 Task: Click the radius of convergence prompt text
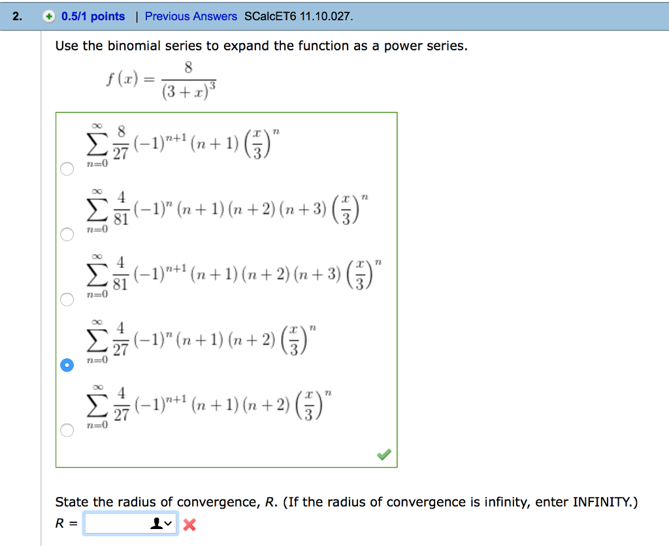(x=346, y=502)
